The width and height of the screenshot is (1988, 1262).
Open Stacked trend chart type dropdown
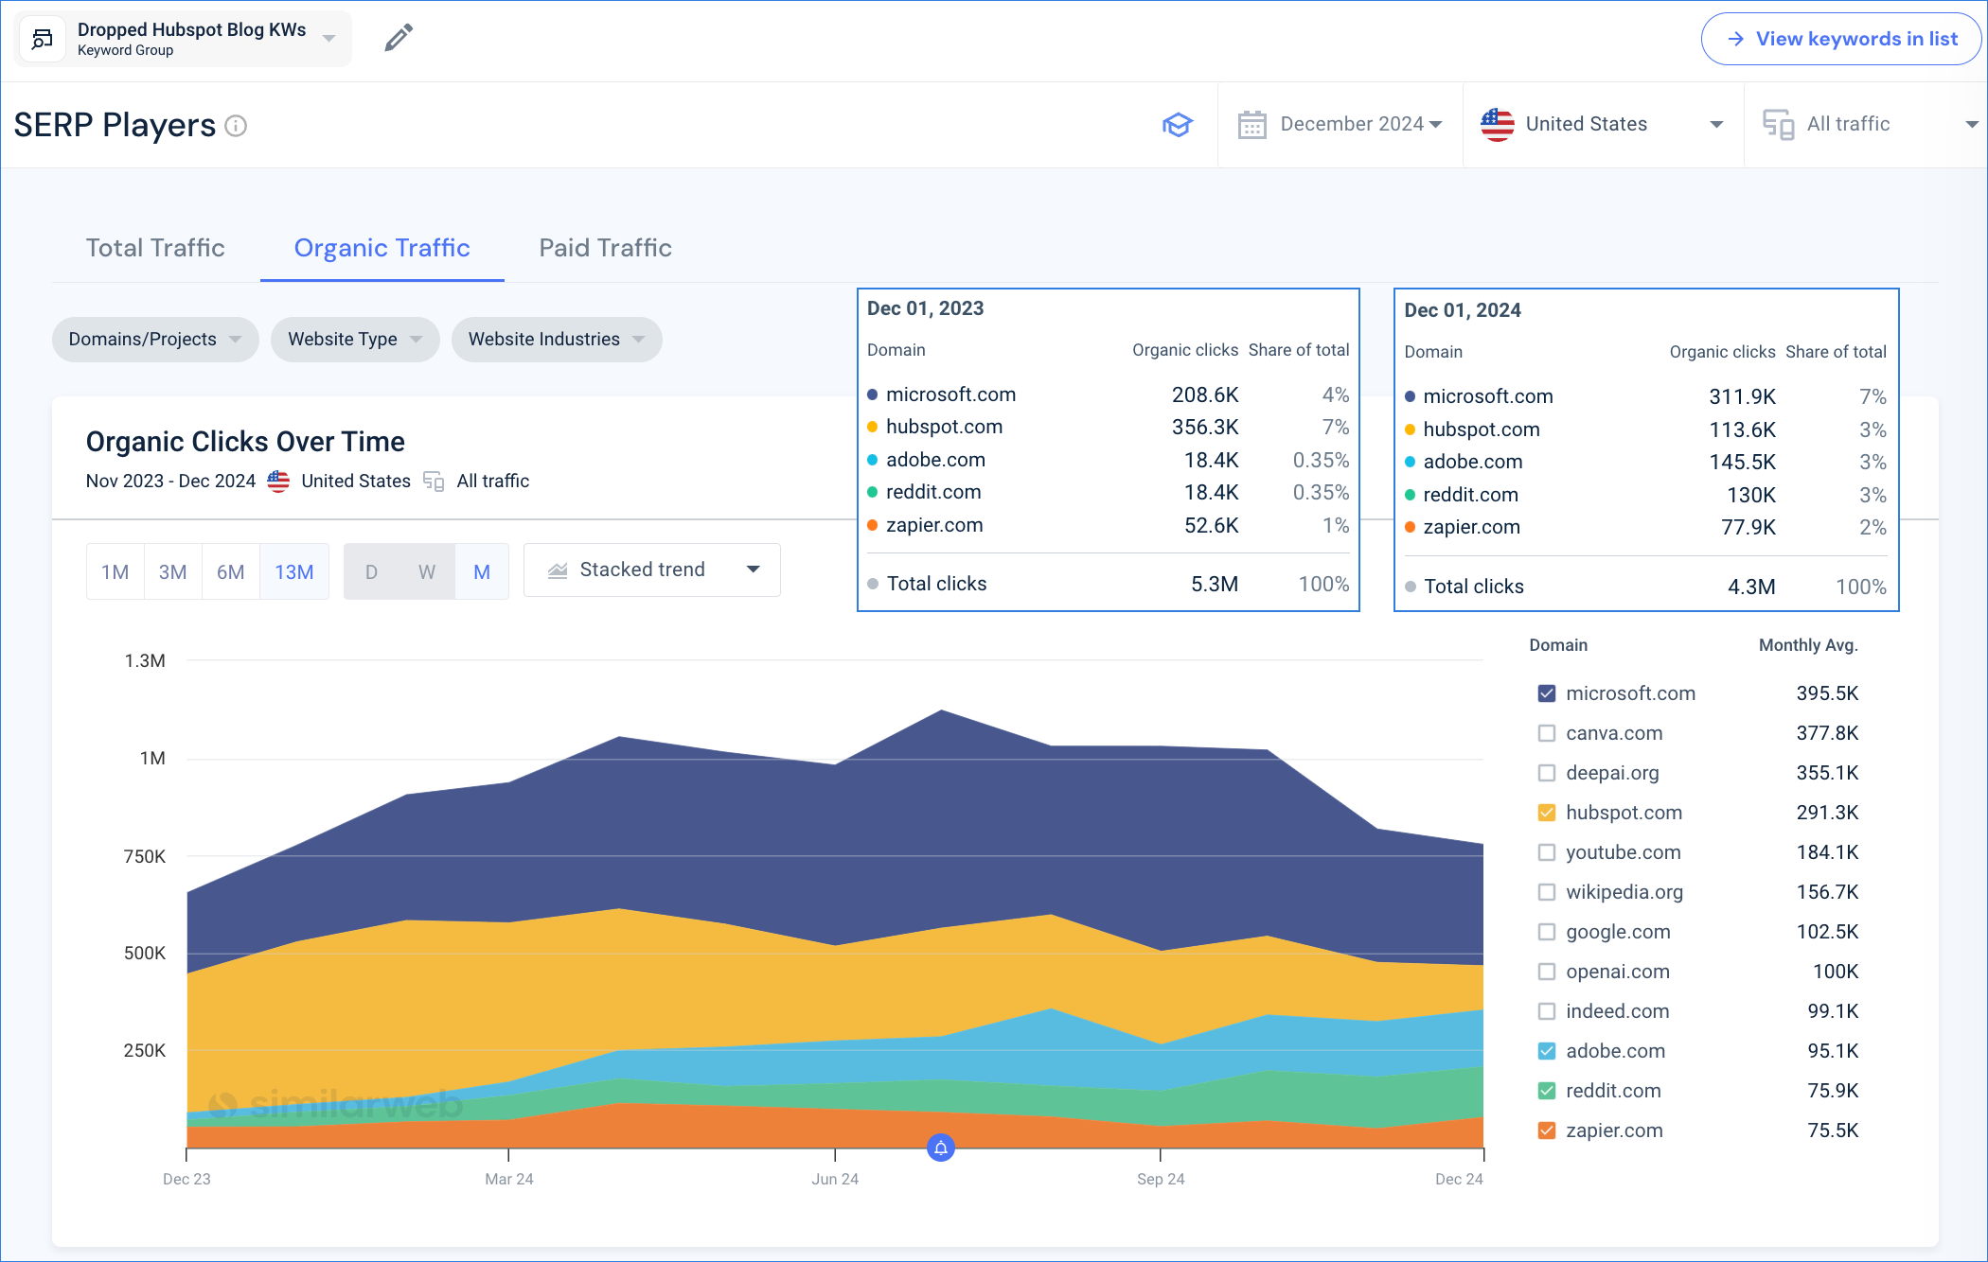pos(652,570)
